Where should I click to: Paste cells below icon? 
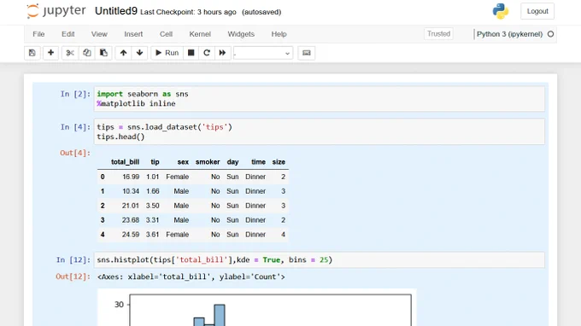click(x=103, y=53)
